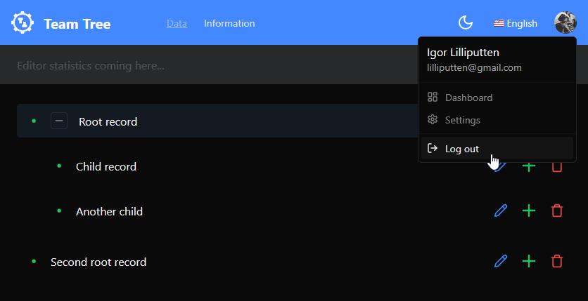Open Settings from user menu
This screenshot has width=588, height=301.
(x=497, y=120)
